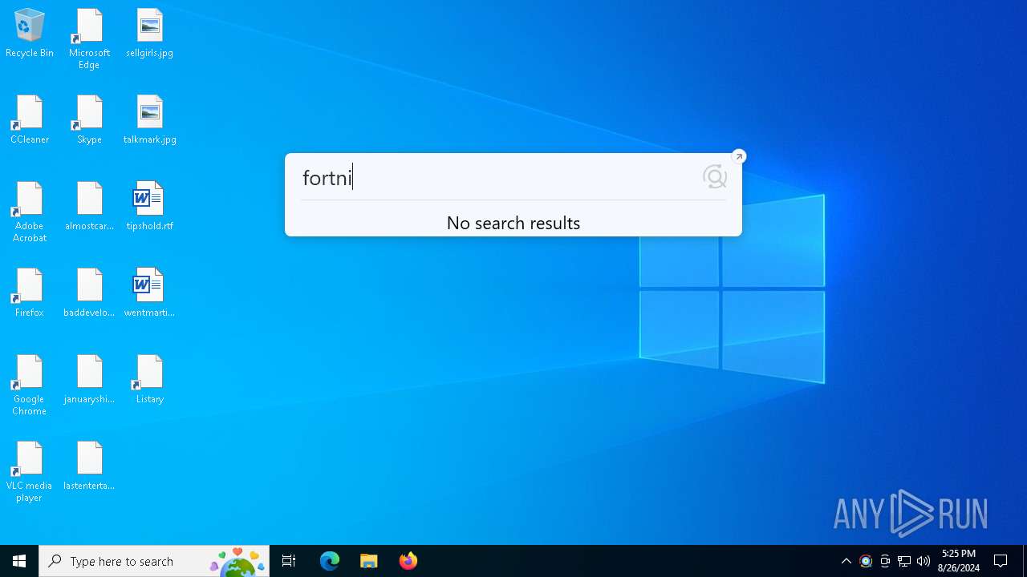
Task: Open File Explorer from the taskbar
Action: [369, 561]
